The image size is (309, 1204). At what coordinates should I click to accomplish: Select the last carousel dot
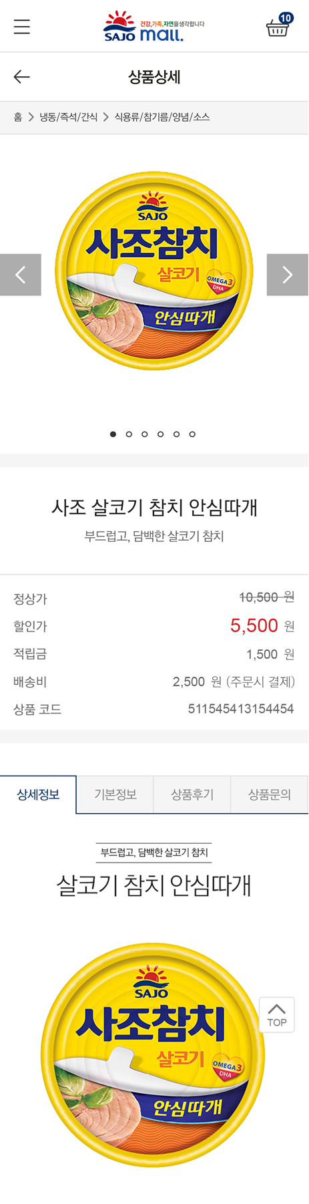(x=192, y=434)
